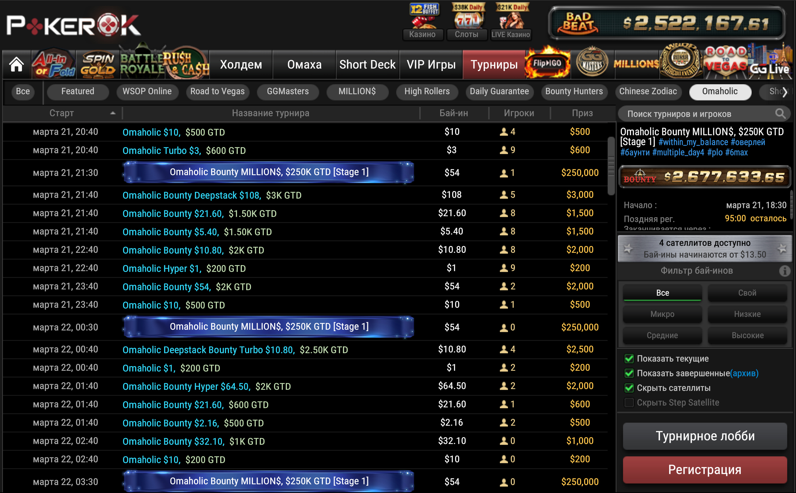The height and width of the screenshot is (493, 796).
Task: Click the tournament list vertical scrollbar
Action: (x=611, y=166)
